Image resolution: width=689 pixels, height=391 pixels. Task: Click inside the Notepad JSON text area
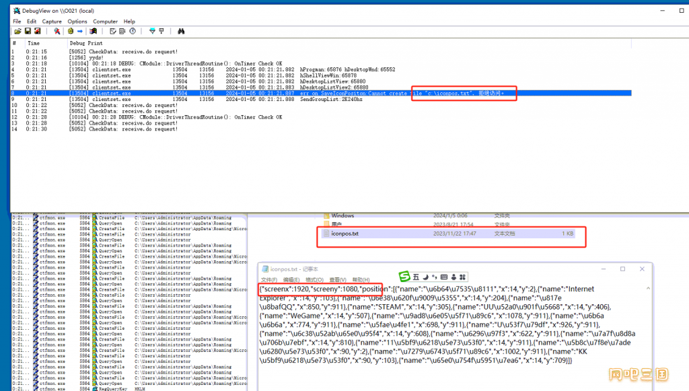(x=451, y=324)
